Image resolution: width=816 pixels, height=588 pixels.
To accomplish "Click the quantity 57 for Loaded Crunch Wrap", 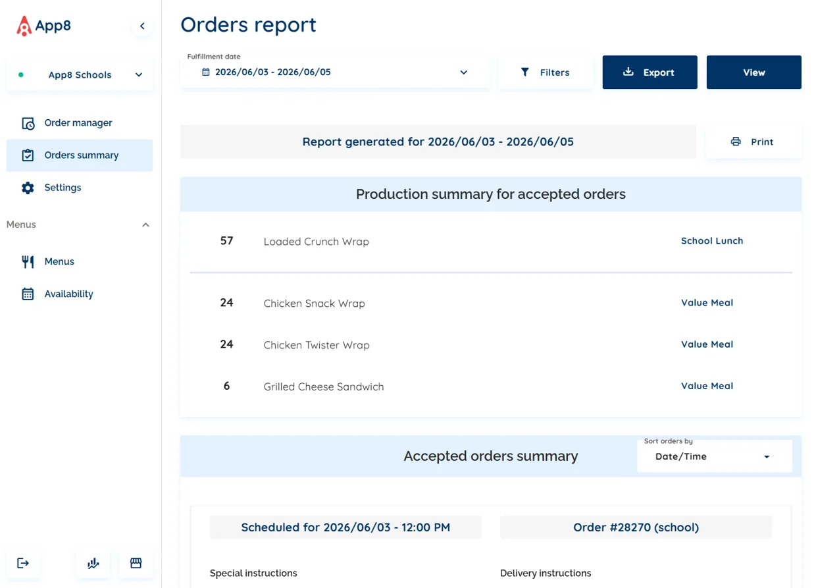I will (226, 241).
